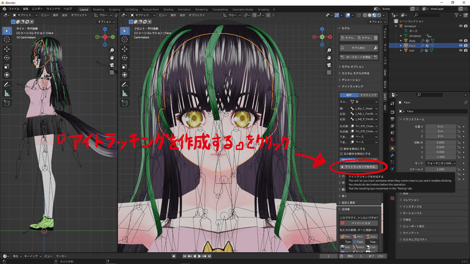
Task: Select the Annotate tool in left viewport
Action: pyautogui.click(x=7, y=84)
